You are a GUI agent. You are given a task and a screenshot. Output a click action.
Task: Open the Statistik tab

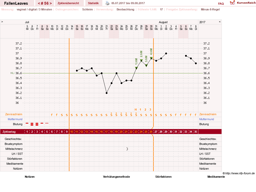click(93, 3)
